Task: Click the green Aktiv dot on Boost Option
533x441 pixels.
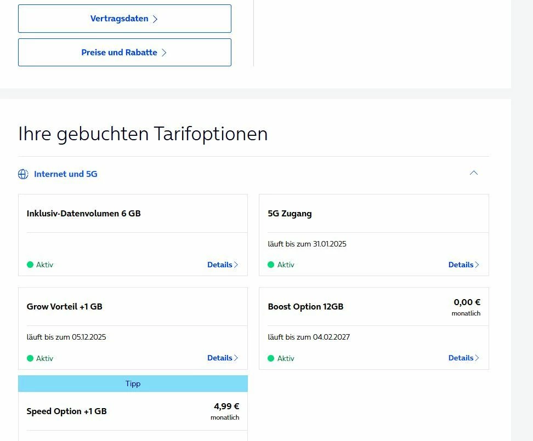Action: pos(271,358)
